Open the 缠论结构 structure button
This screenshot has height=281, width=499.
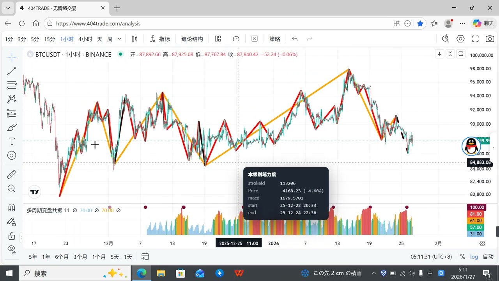[192, 39]
